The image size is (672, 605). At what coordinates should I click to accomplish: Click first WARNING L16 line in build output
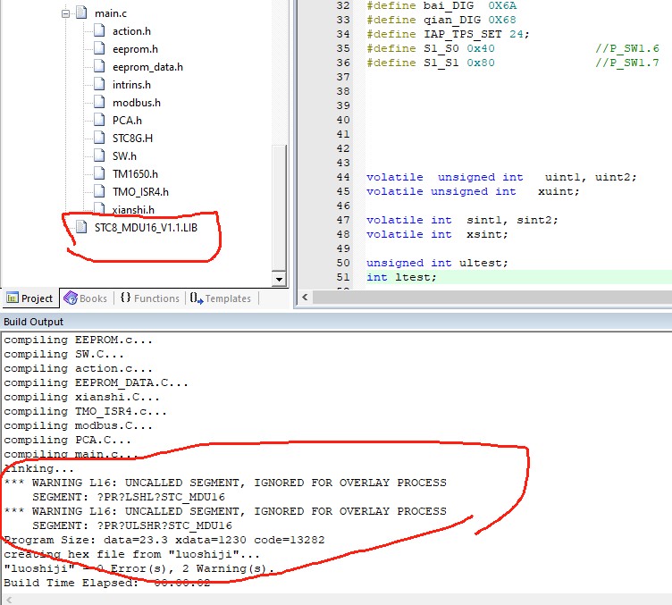pyautogui.click(x=225, y=483)
